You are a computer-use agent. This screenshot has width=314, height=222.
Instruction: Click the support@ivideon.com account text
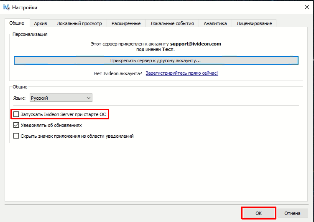(x=196, y=44)
